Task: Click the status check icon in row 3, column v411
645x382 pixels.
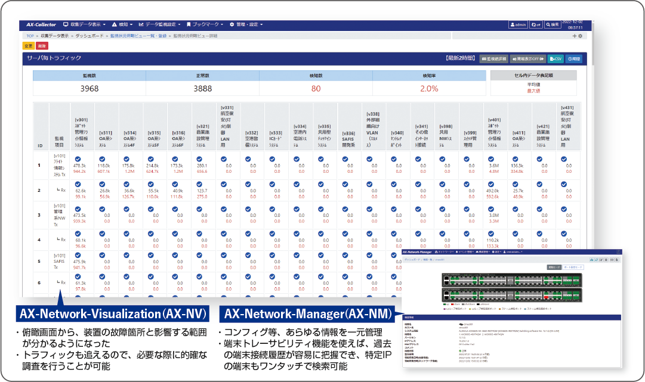Action: click(x=515, y=209)
